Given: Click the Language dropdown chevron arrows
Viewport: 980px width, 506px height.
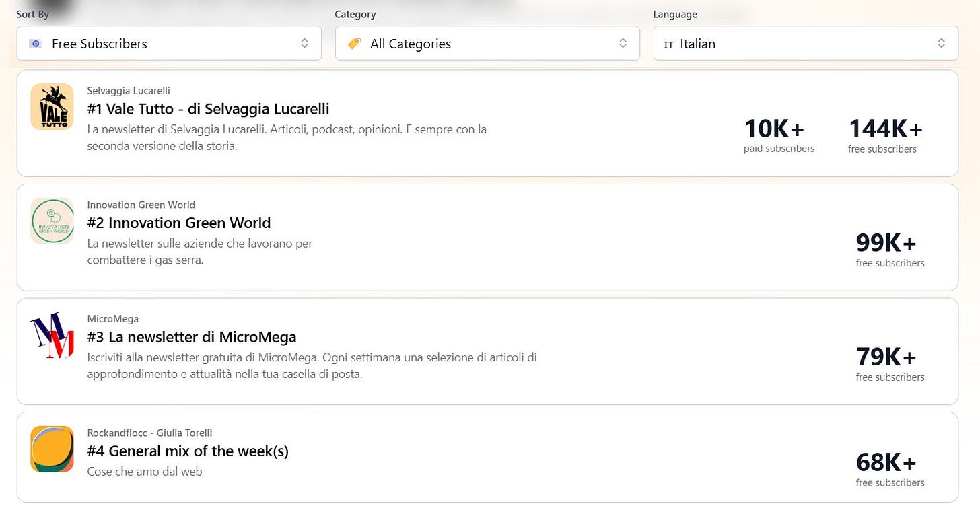Looking at the screenshot, I should click(x=941, y=43).
